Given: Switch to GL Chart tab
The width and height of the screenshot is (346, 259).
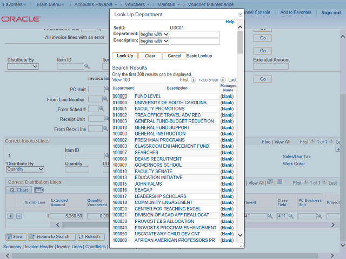Looking at the screenshot, I should click(x=19, y=190).
